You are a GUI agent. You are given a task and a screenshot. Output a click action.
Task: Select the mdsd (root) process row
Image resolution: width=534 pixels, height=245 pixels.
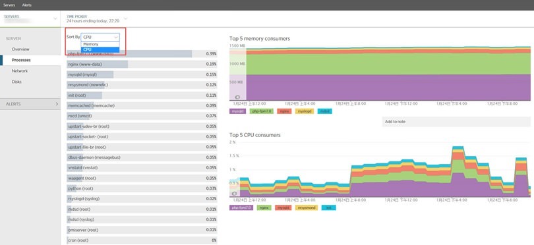(x=142, y=209)
